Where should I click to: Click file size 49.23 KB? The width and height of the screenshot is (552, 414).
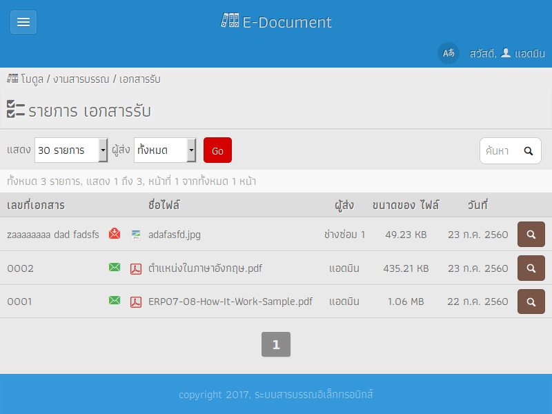(x=406, y=235)
